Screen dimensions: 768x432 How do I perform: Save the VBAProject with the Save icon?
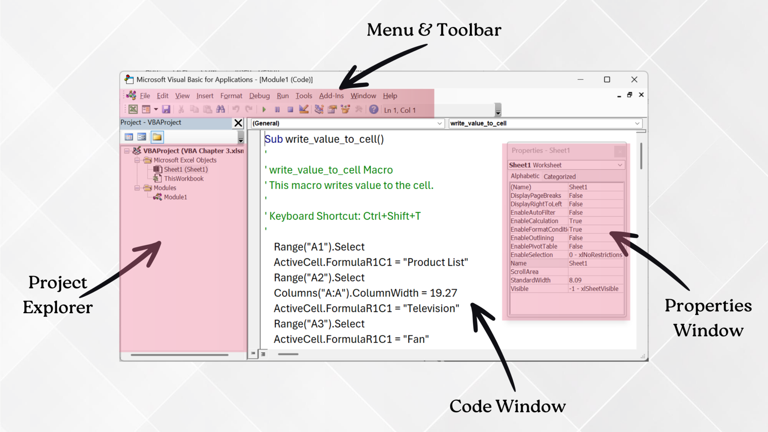coord(166,110)
